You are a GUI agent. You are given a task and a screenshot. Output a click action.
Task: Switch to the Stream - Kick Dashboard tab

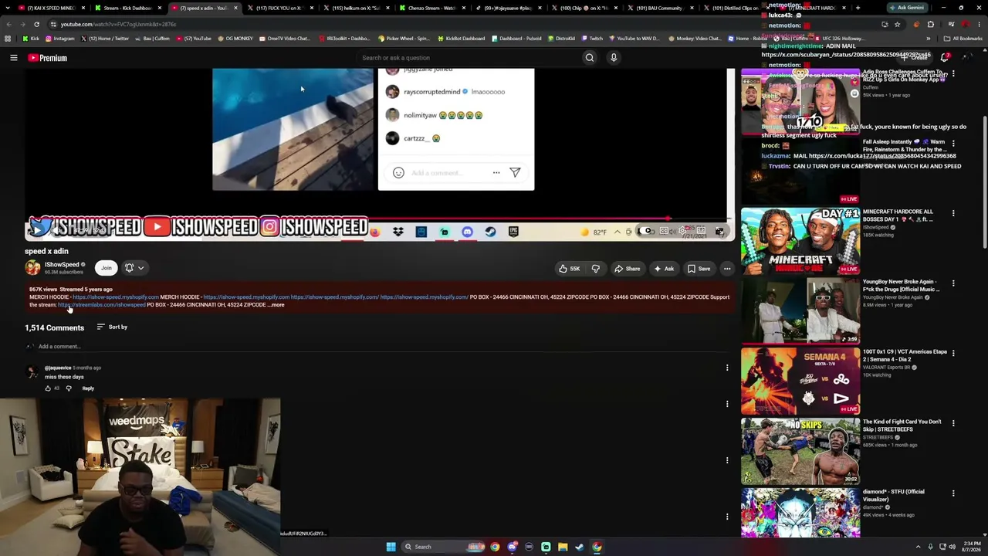pos(127,8)
